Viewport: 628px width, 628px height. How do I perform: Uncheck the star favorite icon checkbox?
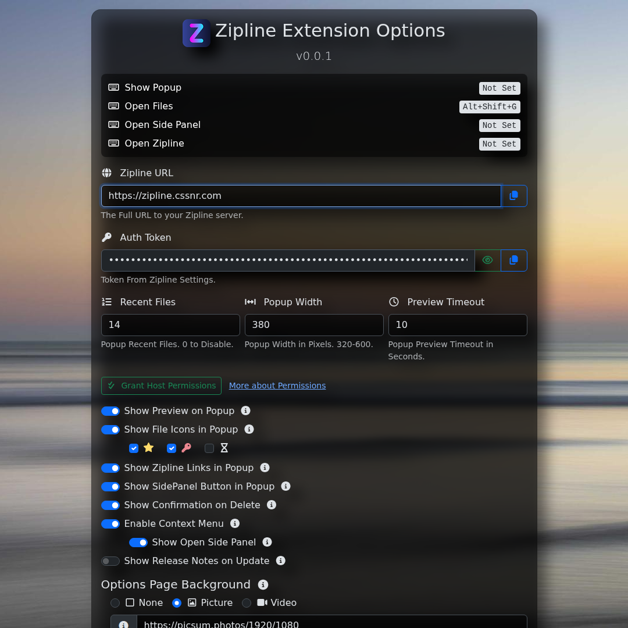coord(134,448)
